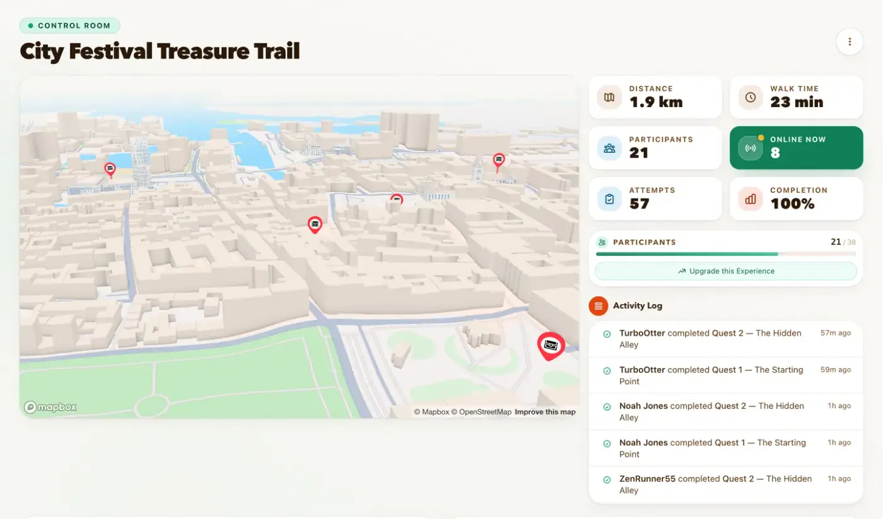883x519 pixels.
Task: Select Noah Jones completed Quest 1 log entry
Action: point(725,449)
